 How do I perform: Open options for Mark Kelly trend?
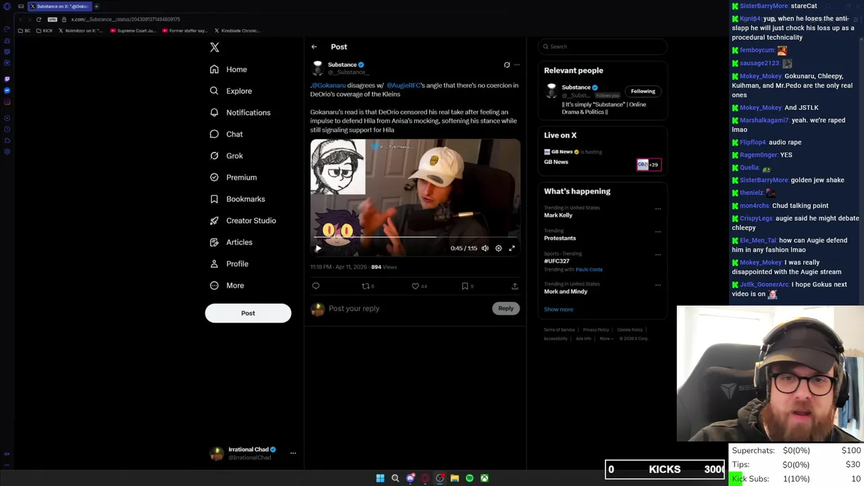[x=658, y=209]
